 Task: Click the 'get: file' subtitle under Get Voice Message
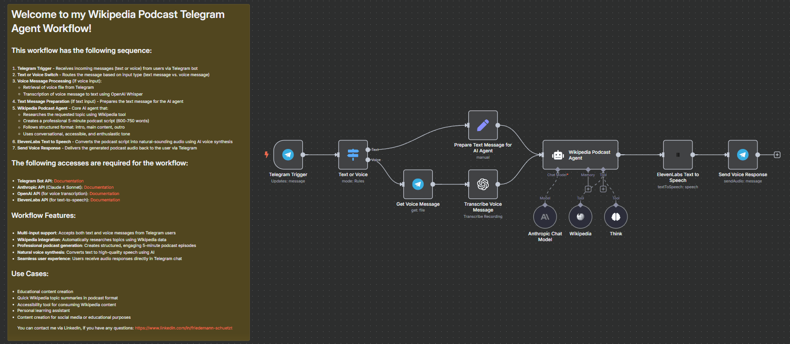point(418,210)
